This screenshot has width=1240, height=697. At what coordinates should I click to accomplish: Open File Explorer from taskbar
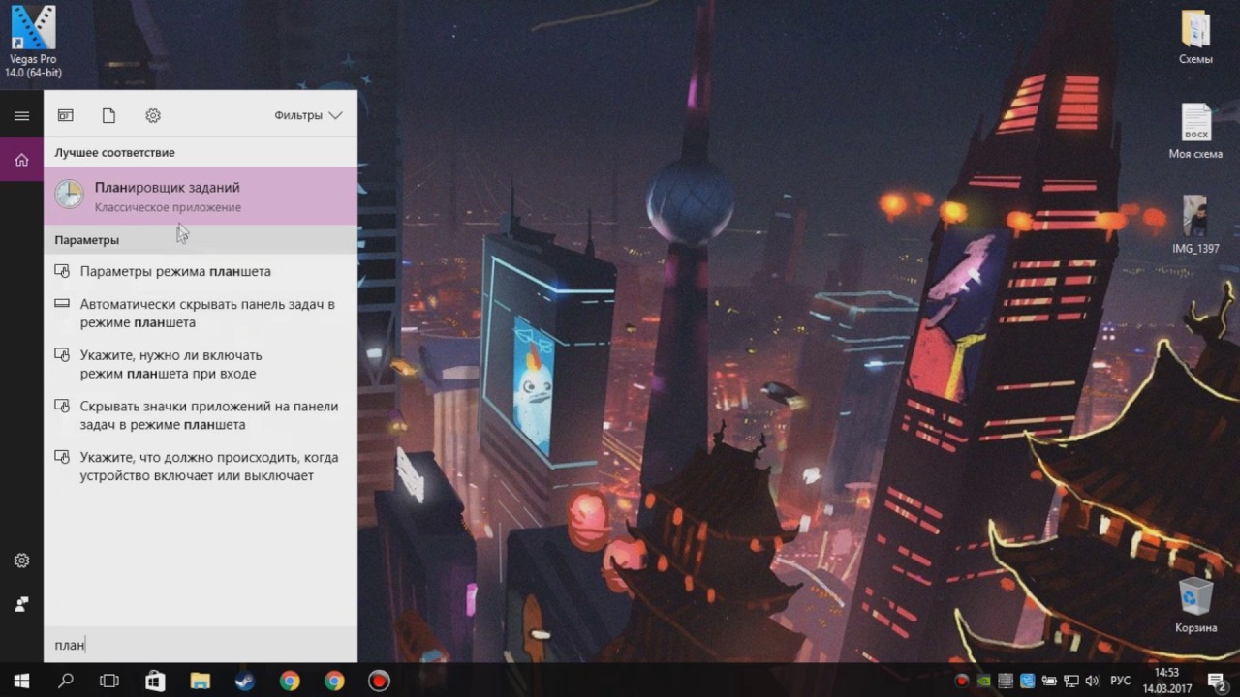200,681
